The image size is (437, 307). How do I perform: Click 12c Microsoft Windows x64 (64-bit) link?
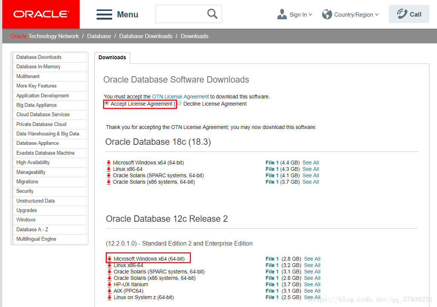[149, 259]
